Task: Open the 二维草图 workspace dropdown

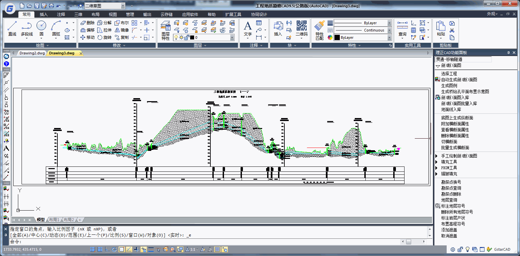Action: click(123, 6)
